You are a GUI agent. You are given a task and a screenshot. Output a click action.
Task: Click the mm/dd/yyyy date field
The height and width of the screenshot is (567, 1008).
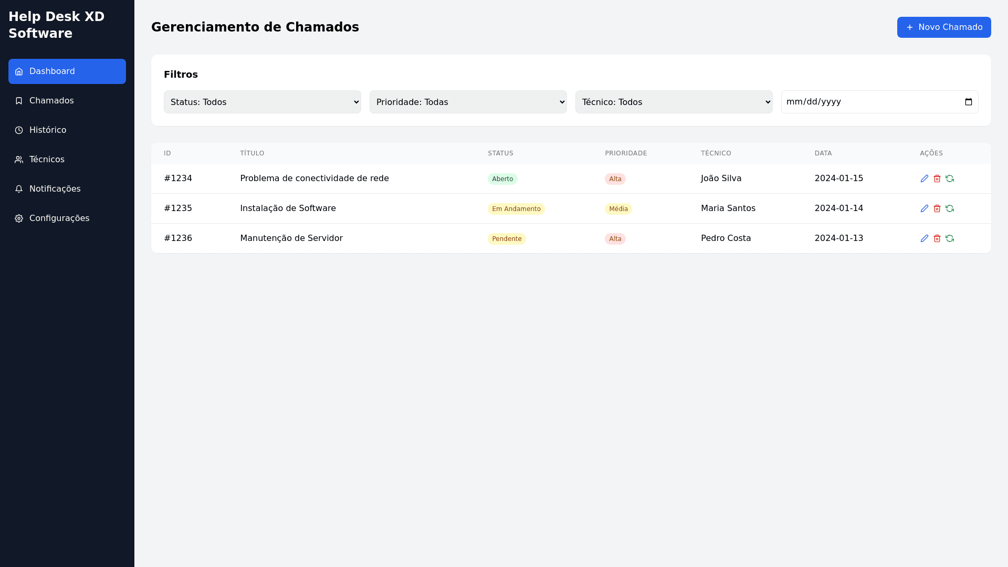point(840,102)
